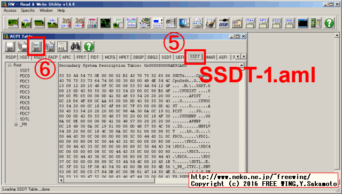Open the Memory access tool
342x194 pixels.
point(39,22)
